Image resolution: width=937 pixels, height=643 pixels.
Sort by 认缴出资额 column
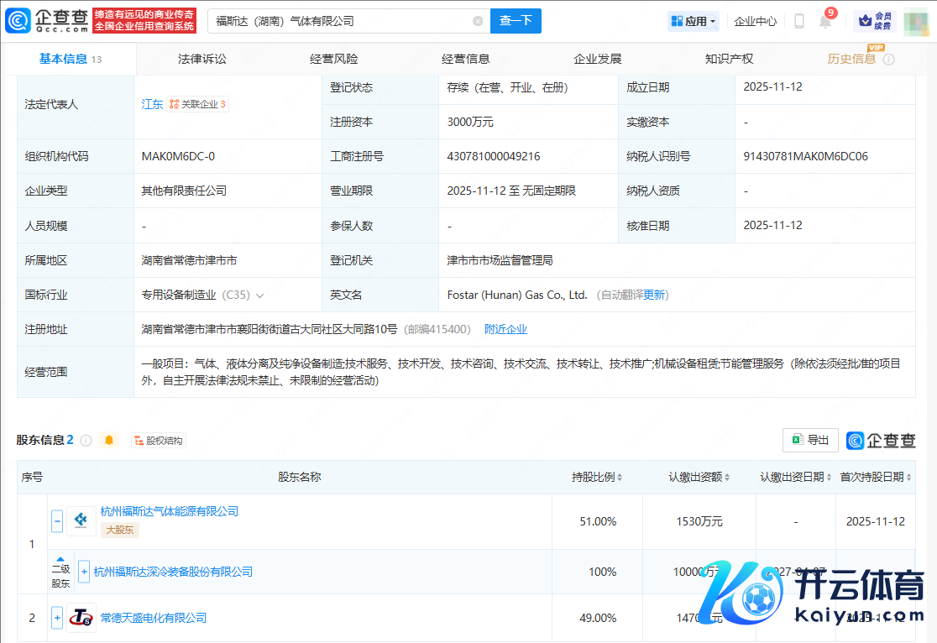(x=699, y=477)
